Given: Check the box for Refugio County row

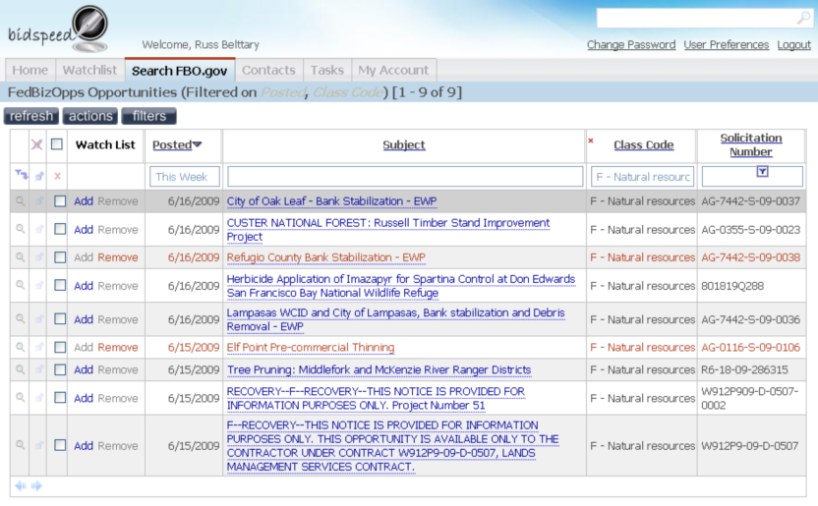Looking at the screenshot, I should coord(60,257).
